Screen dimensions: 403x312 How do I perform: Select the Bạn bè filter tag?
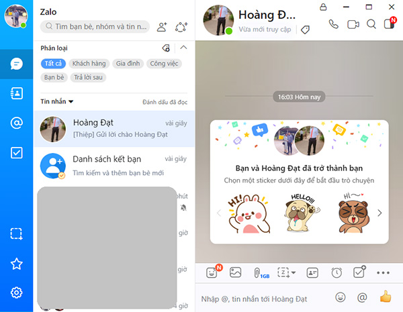point(54,77)
